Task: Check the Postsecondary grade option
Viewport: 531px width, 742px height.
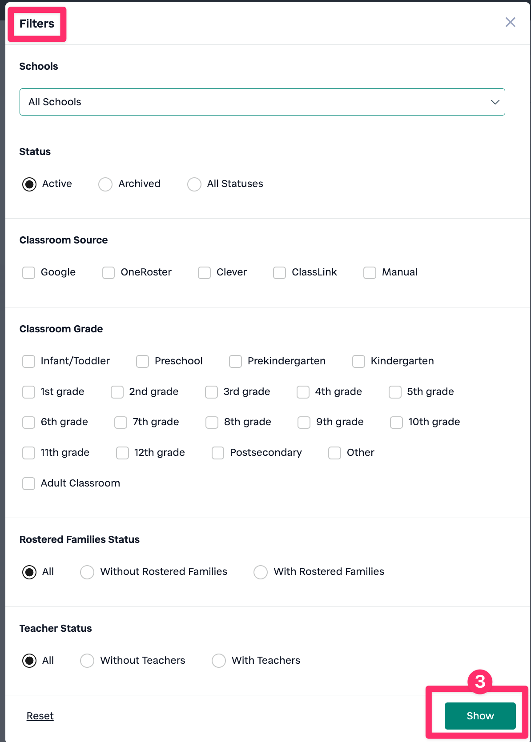Action: 217,453
